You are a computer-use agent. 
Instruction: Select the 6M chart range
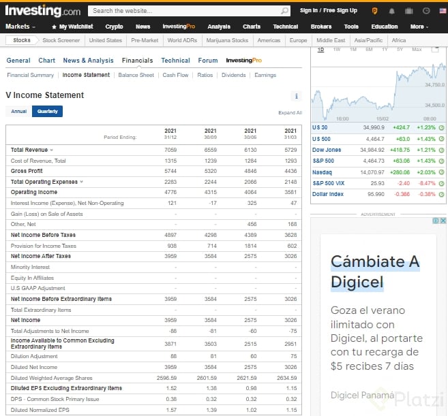[x=369, y=50]
